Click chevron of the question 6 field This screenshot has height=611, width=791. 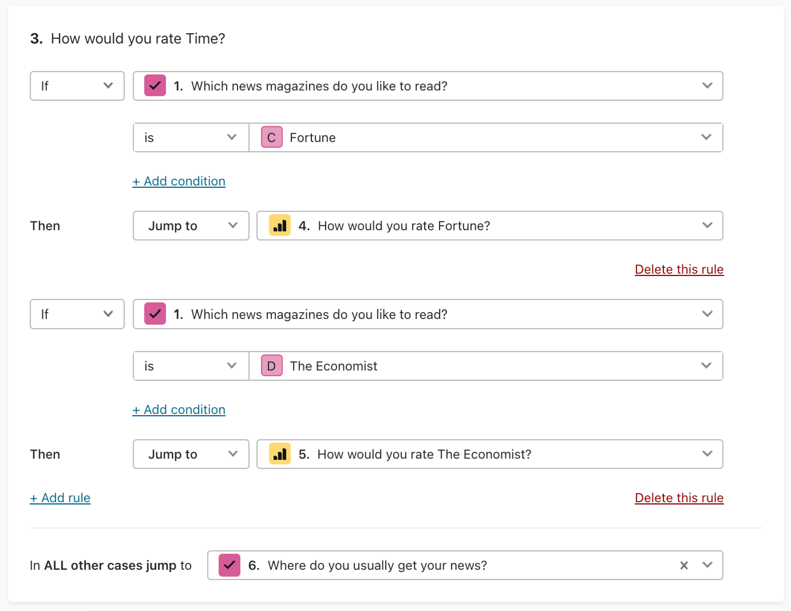[x=707, y=565]
